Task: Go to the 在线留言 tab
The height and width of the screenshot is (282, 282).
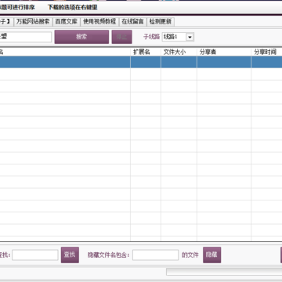Action: coord(132,22)
